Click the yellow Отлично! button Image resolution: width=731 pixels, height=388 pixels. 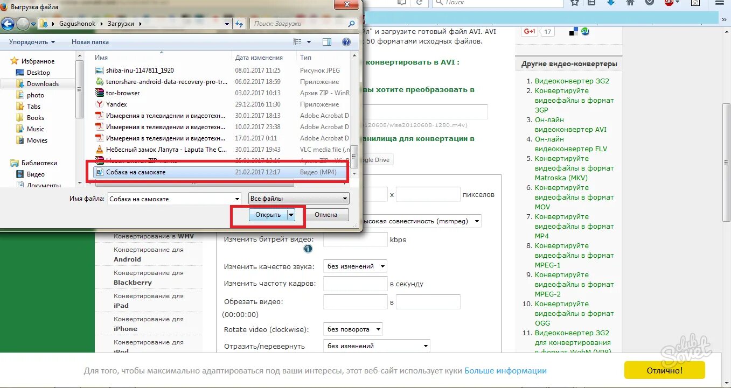tap(664, 370)
